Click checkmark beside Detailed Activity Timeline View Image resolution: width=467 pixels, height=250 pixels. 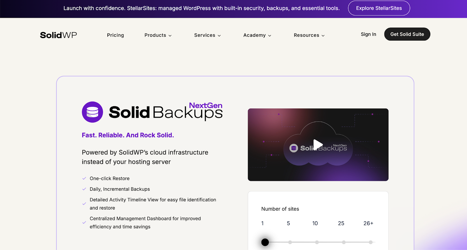[84, 204]
